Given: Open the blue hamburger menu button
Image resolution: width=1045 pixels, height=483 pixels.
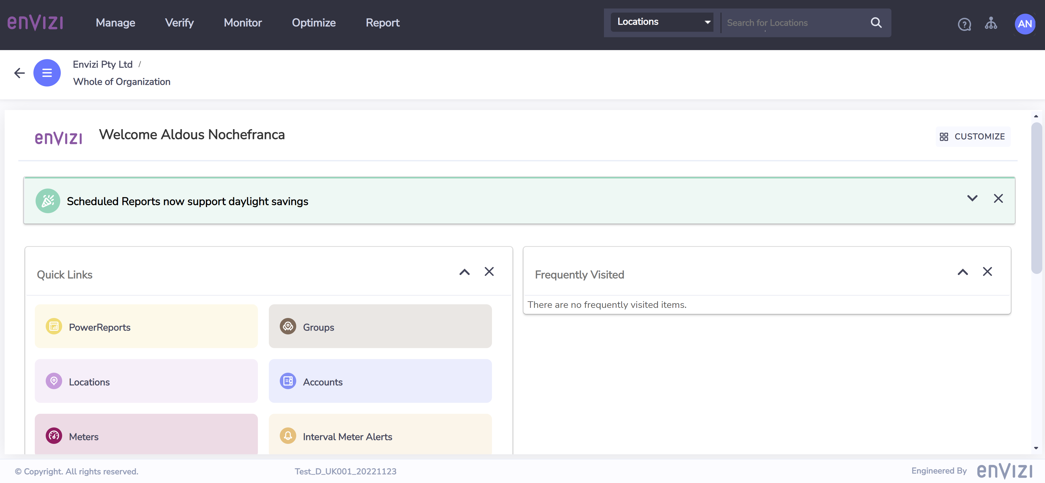Looking at the screenshot, I should click(x=47, y=73).
